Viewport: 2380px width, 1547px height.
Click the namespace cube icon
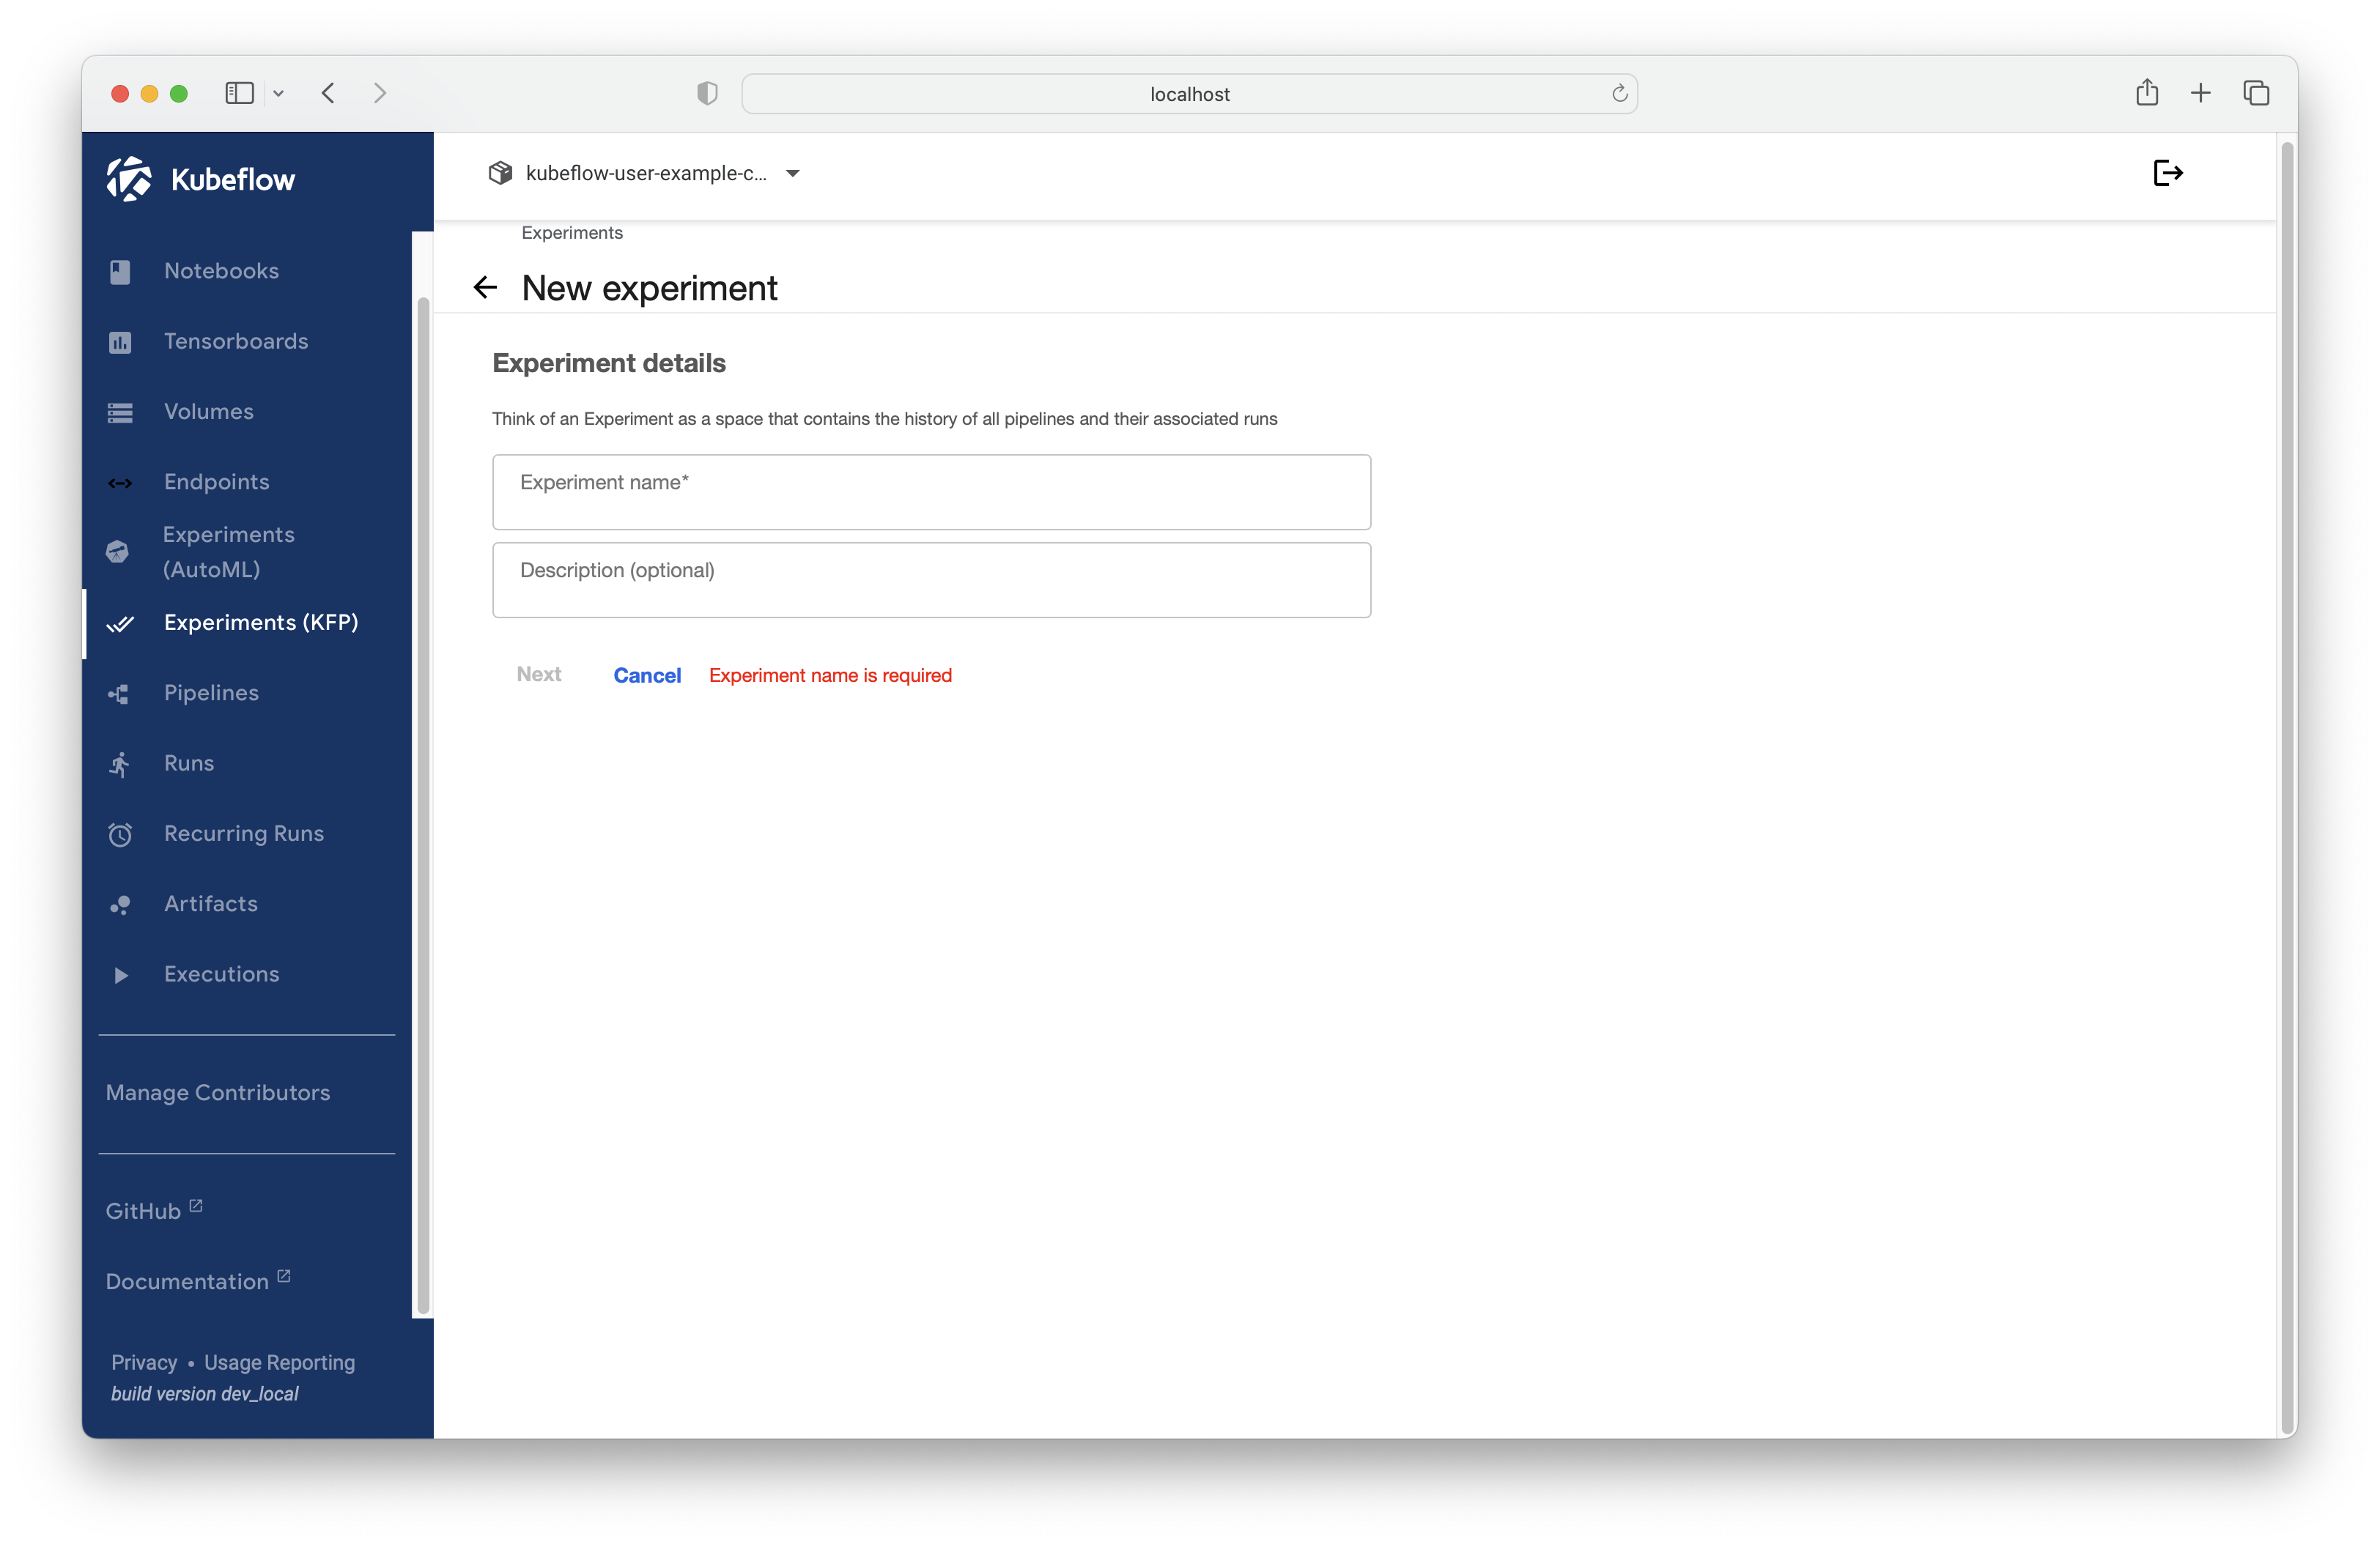[x=500, y=173]
